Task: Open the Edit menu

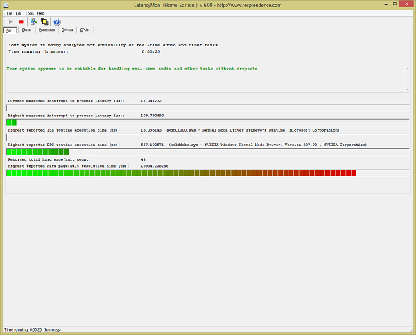Action: pyautogui.click(x=19, y=13)
